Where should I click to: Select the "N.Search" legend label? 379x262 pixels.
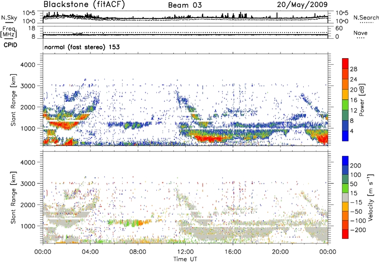tap(366, 17)
